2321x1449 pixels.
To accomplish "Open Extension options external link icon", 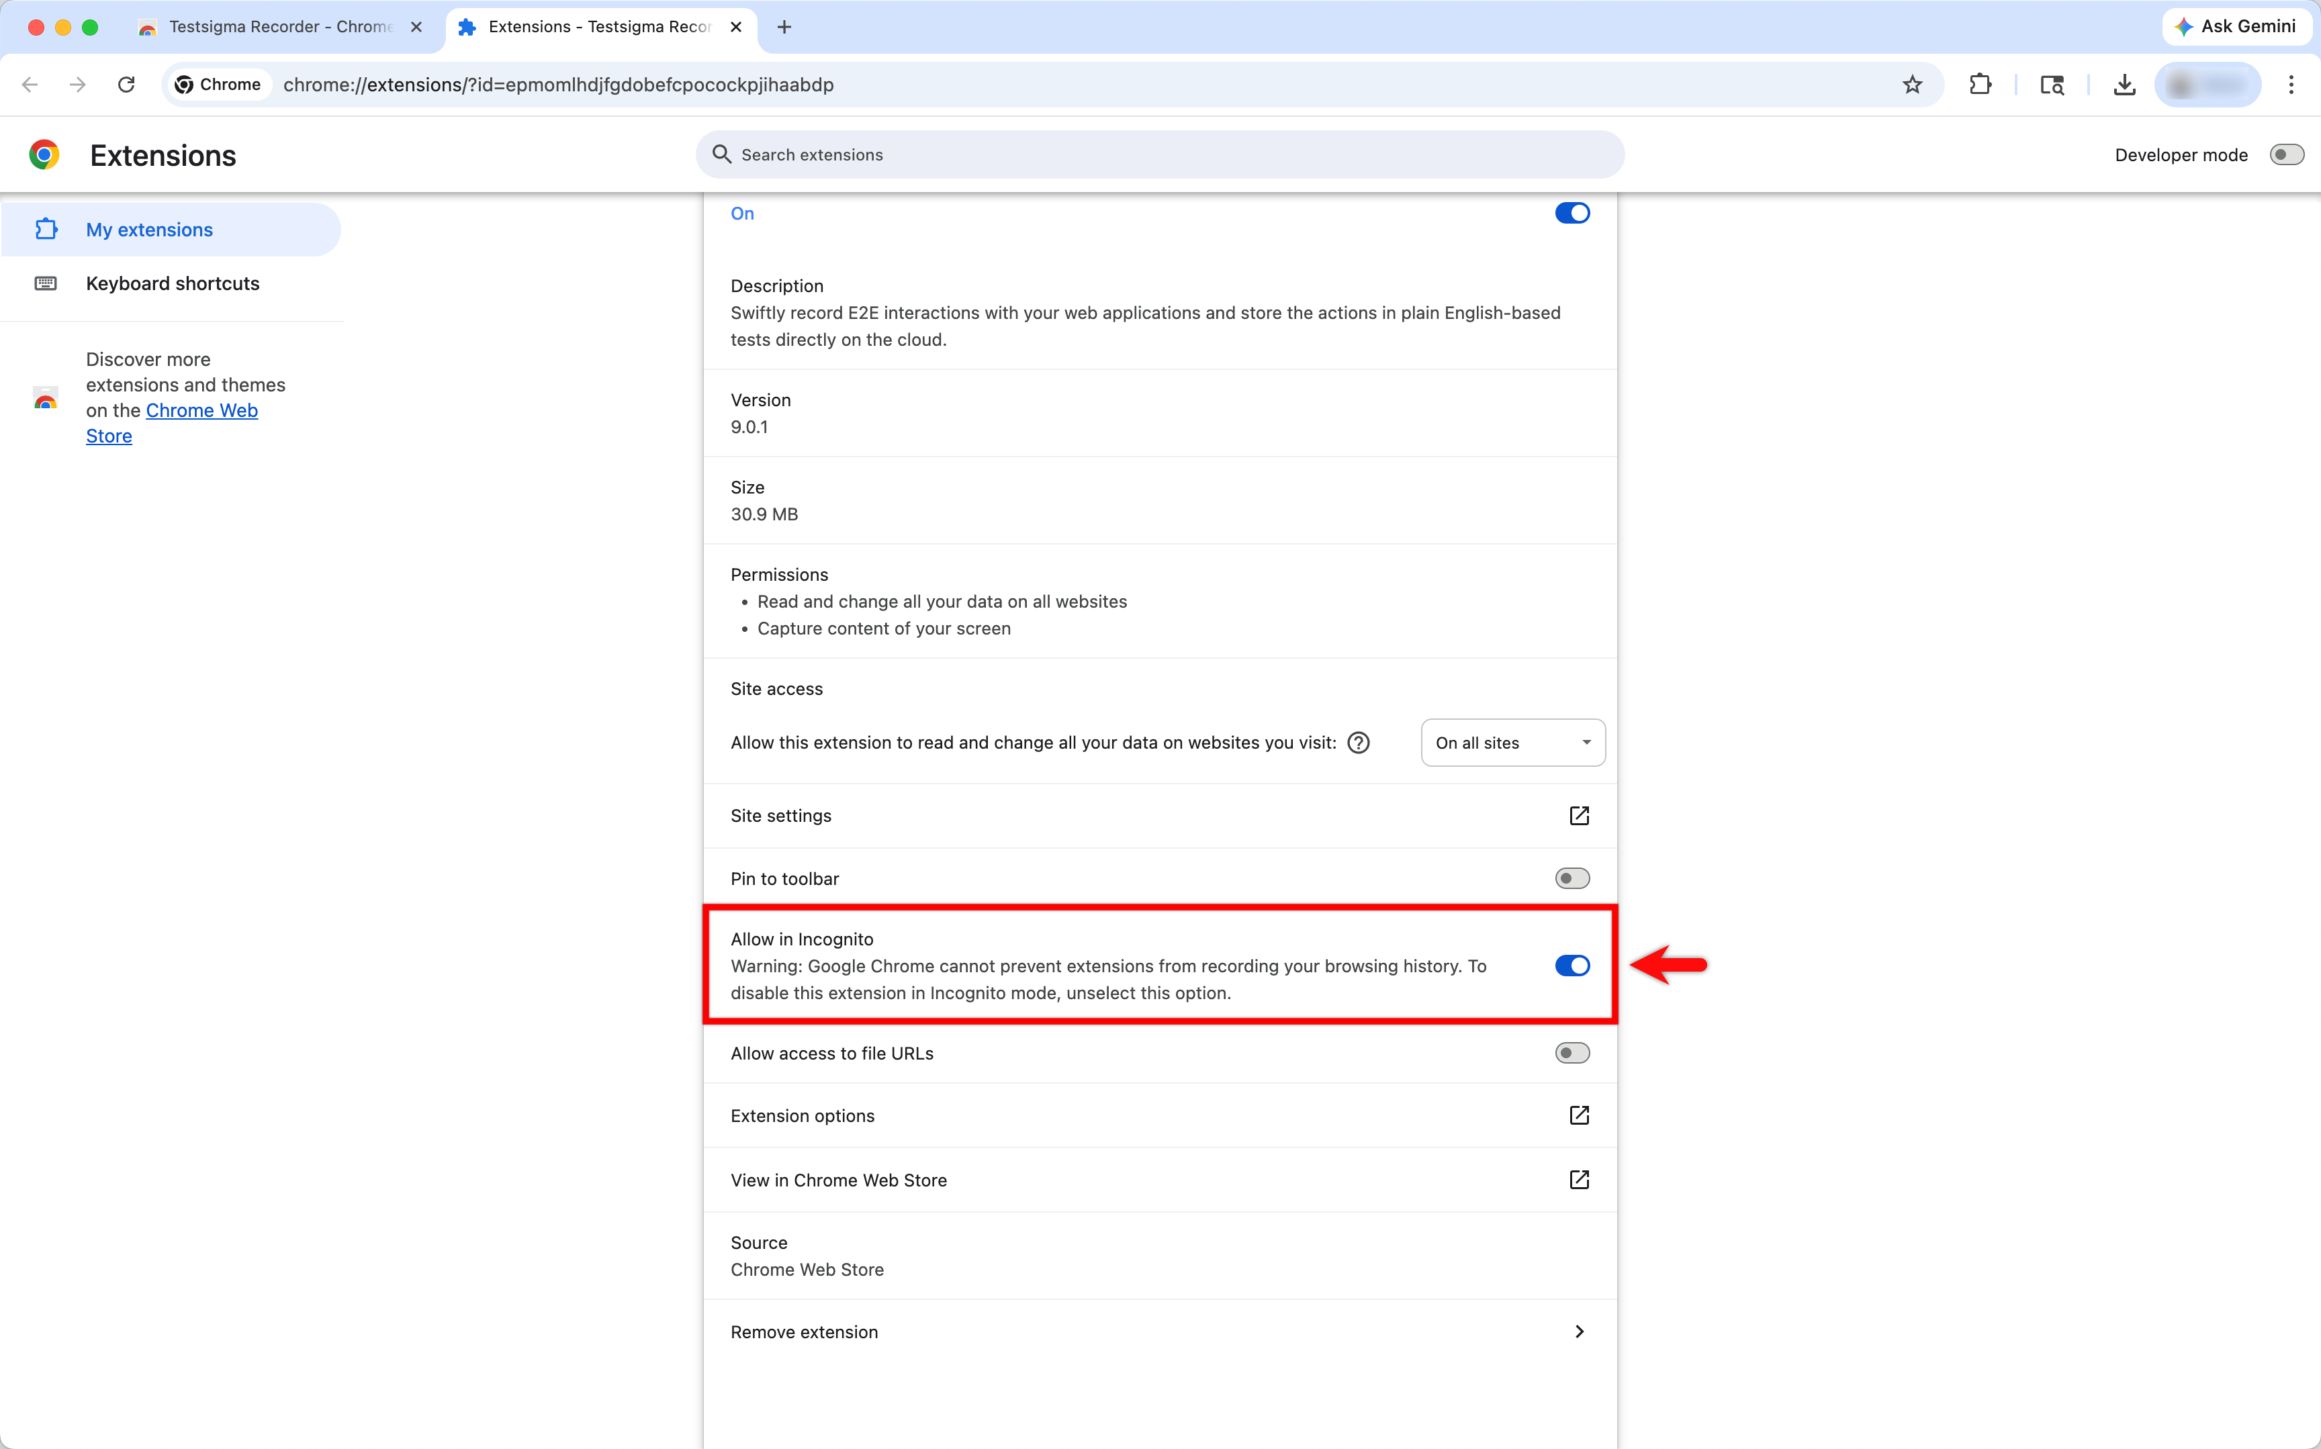I will tap(1580, 1115).
